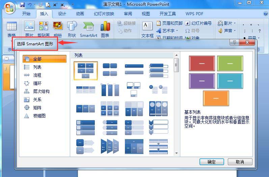Choose the three-circle column list layout
The height and width of the screenshot is (177, 269).
tap(159, 109)
